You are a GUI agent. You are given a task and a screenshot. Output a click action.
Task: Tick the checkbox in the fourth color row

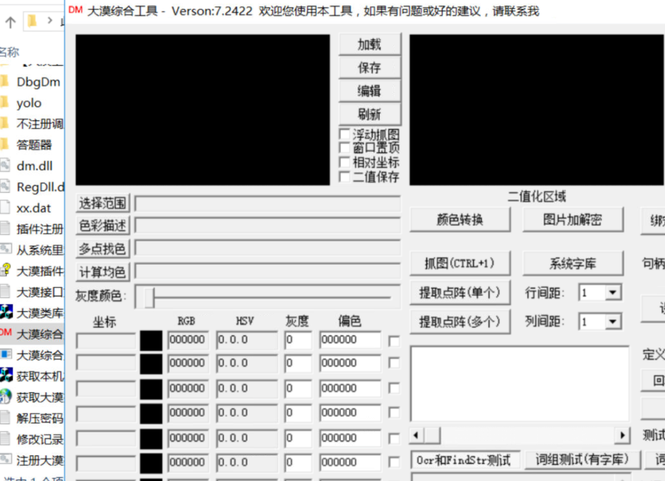(394, 412)
